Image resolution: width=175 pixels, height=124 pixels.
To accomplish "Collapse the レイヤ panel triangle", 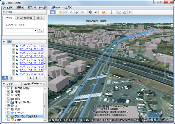I will point(4,84).
